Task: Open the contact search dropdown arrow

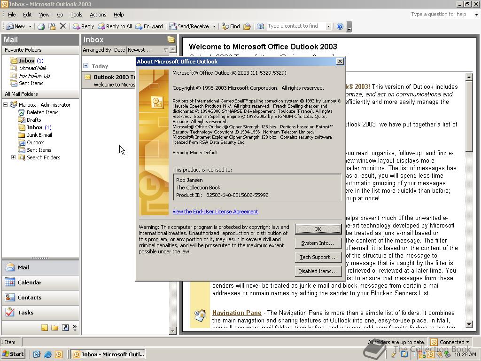Action: [x=328, y=26]
